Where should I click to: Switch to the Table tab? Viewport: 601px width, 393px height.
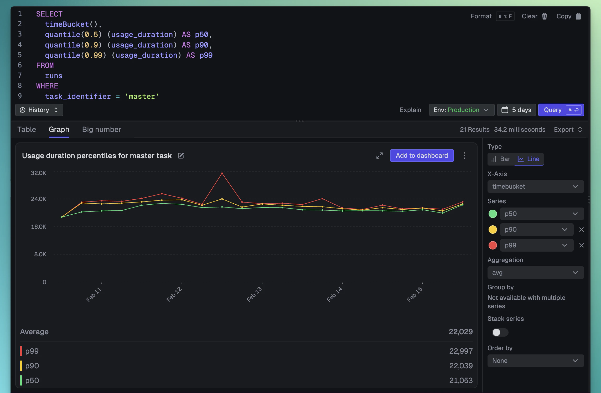tap(27, 129)
